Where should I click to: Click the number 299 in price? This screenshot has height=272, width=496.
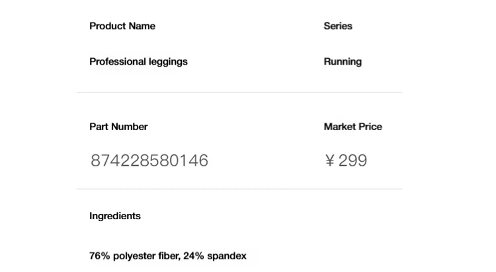pyautogui.click(x=352, y=160)
